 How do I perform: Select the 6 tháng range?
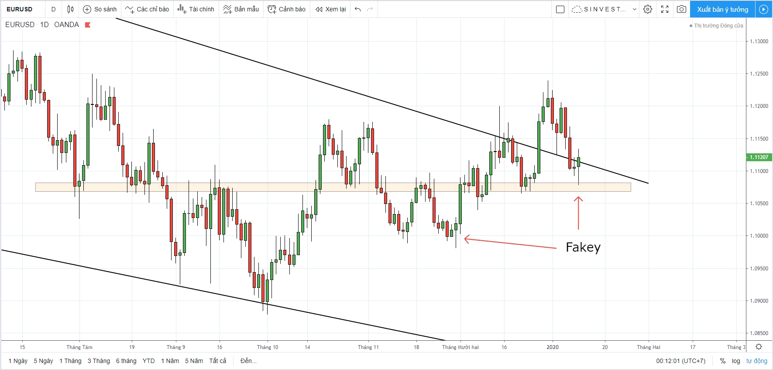tap(126, 361)
